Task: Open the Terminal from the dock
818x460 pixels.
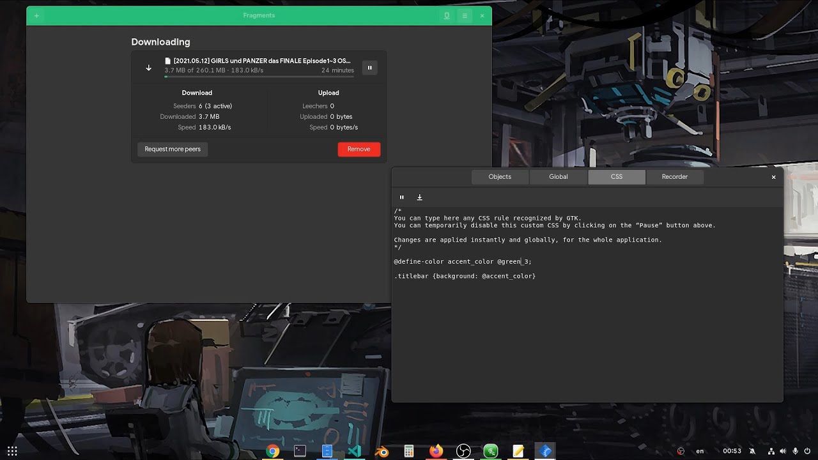Action: (x=300, y=451)
